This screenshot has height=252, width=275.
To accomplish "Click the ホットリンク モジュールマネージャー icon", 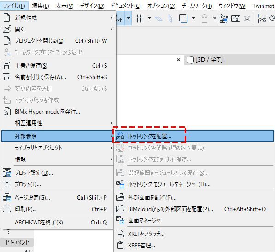I will tap(120, 184).
